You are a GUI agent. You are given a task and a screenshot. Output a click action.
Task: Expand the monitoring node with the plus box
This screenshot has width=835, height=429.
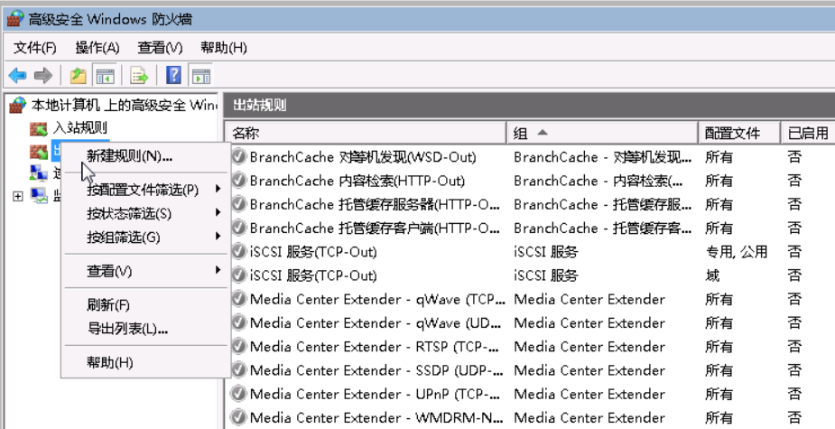[x=18, y=196]
